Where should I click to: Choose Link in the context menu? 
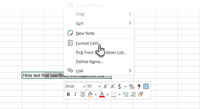point(95,71)
